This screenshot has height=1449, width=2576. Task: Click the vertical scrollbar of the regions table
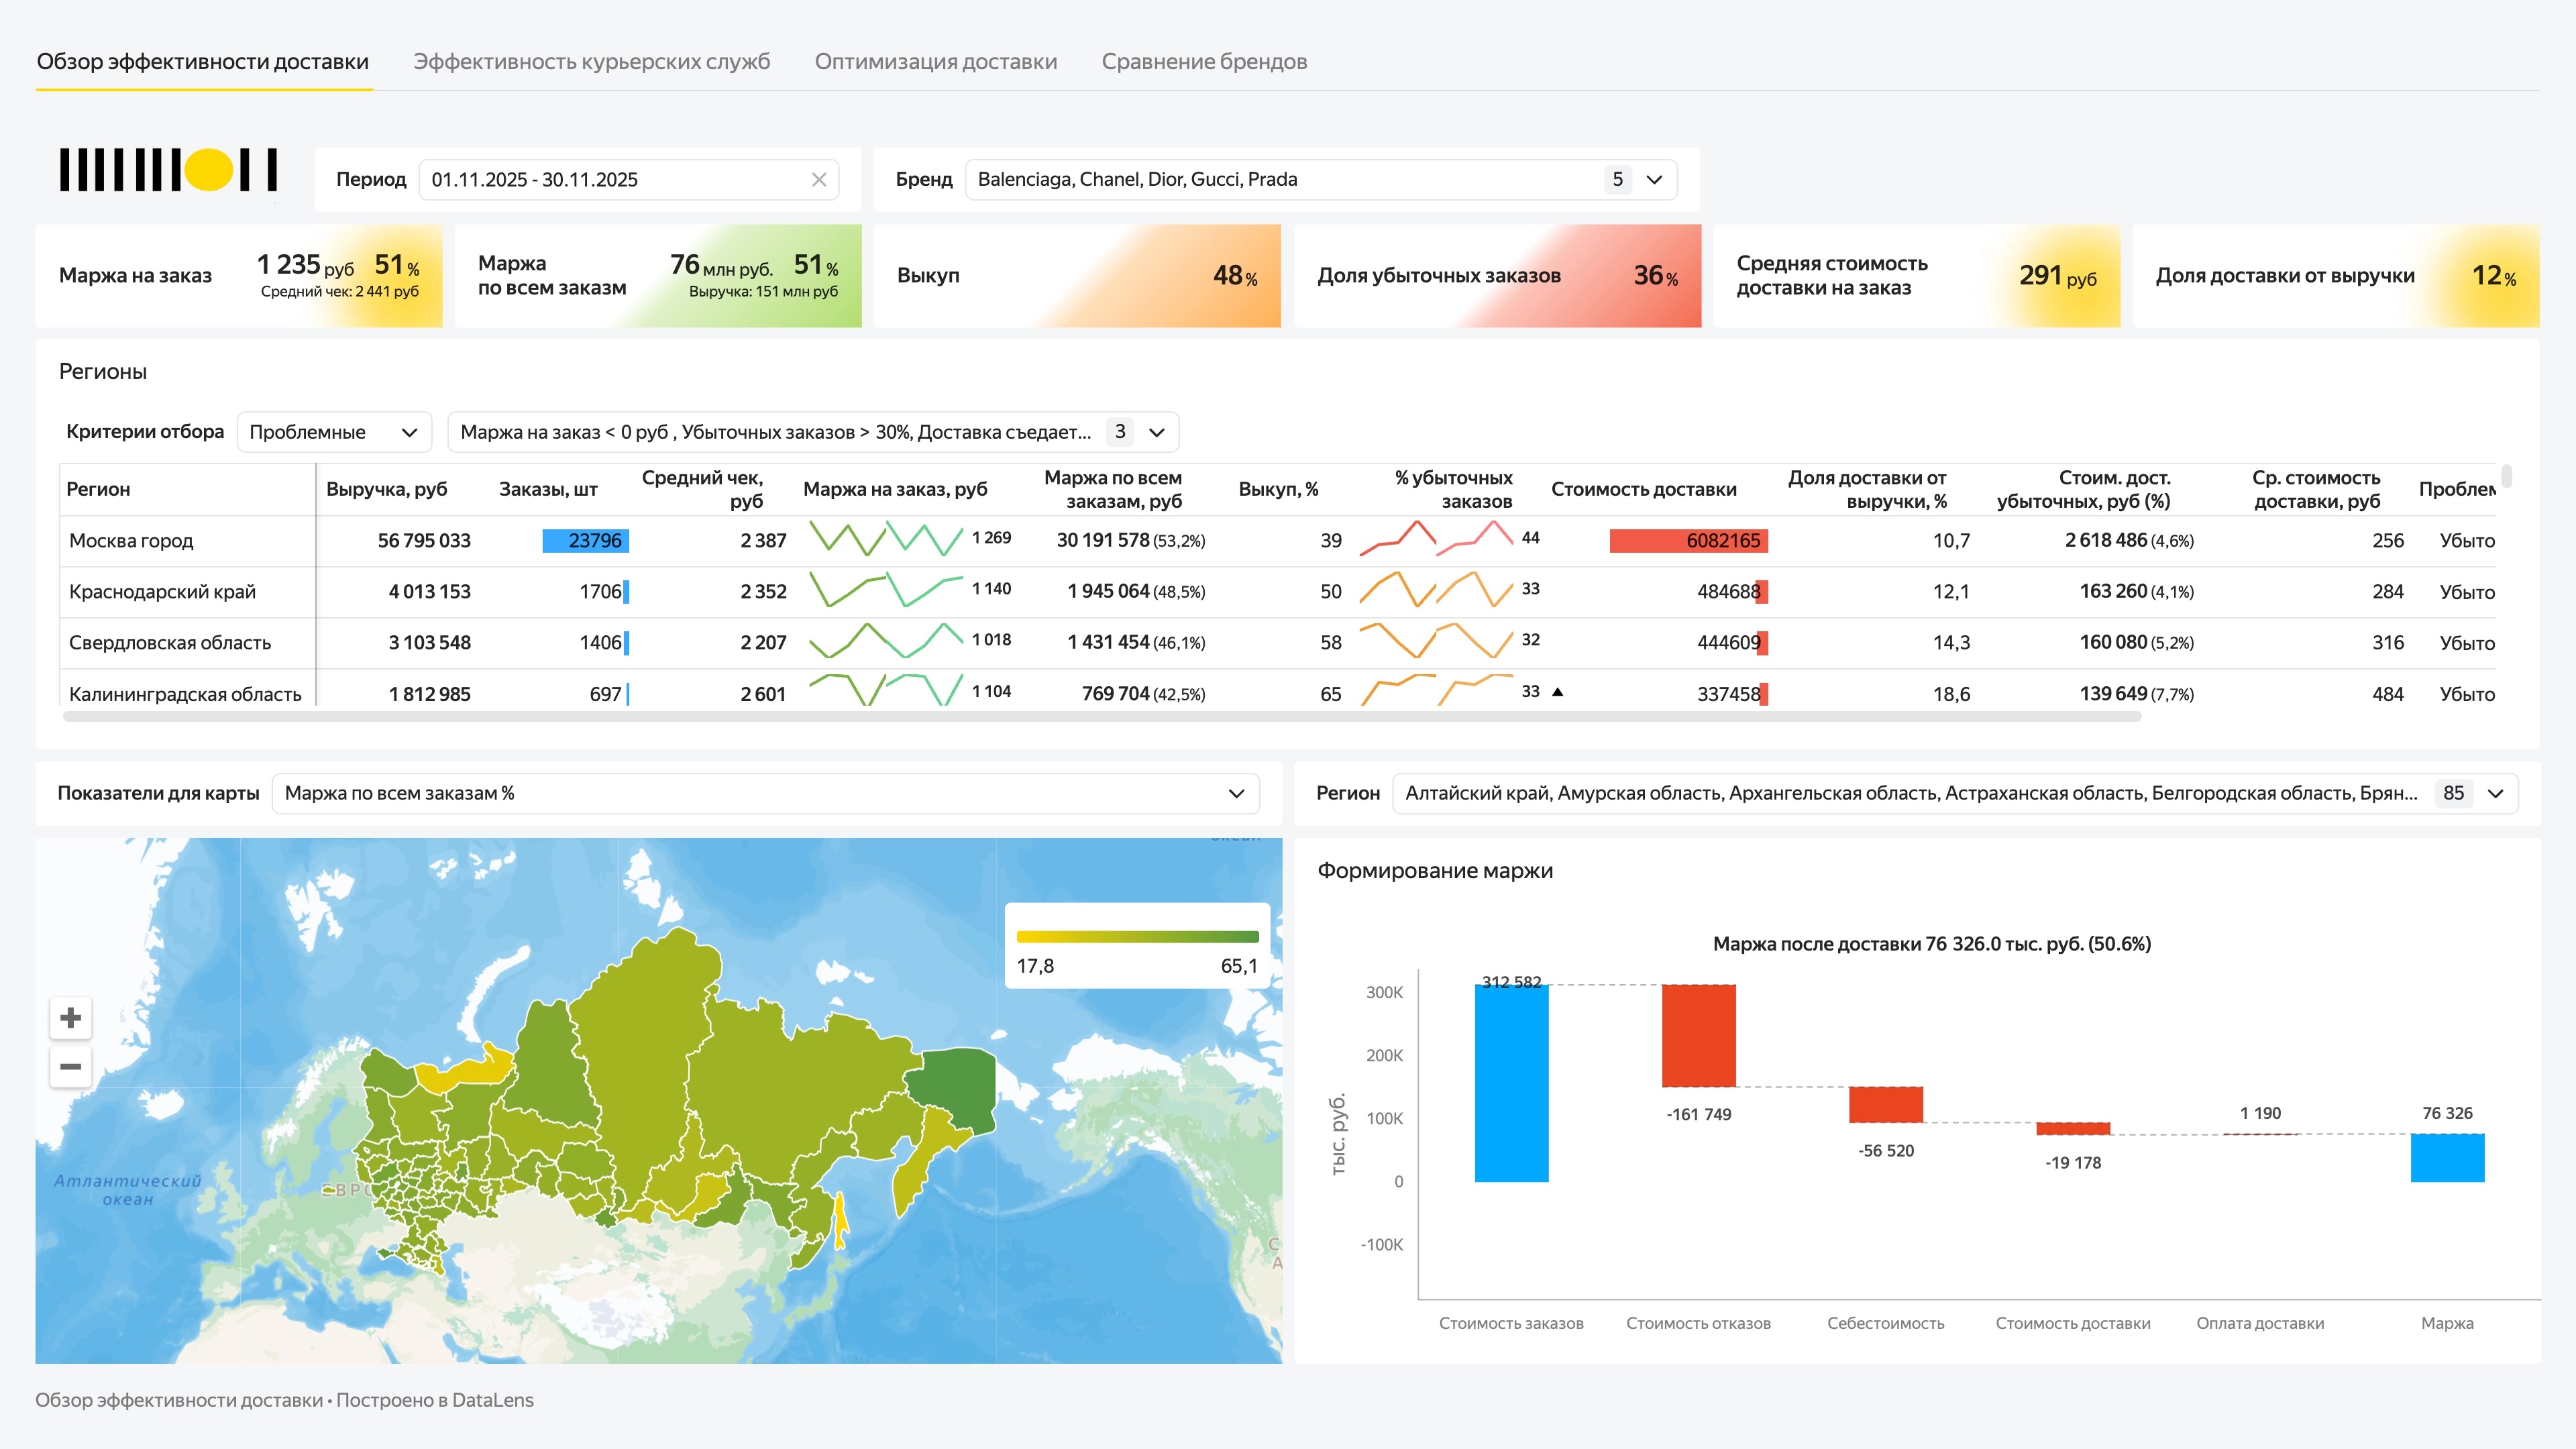tap(2506, 476)
